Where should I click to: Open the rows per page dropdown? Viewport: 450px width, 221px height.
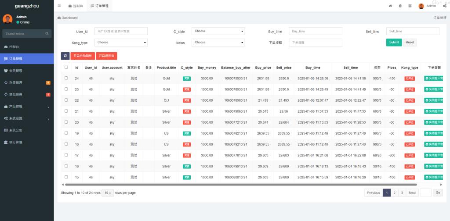click(108, 192)
